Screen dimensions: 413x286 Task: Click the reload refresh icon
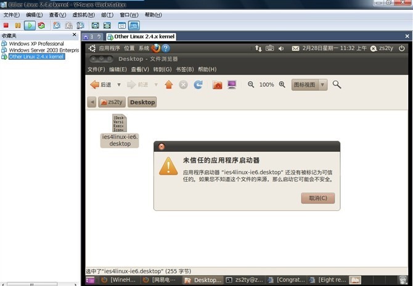click(198, 85)
